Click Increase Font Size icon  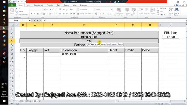tap(53, 10)
